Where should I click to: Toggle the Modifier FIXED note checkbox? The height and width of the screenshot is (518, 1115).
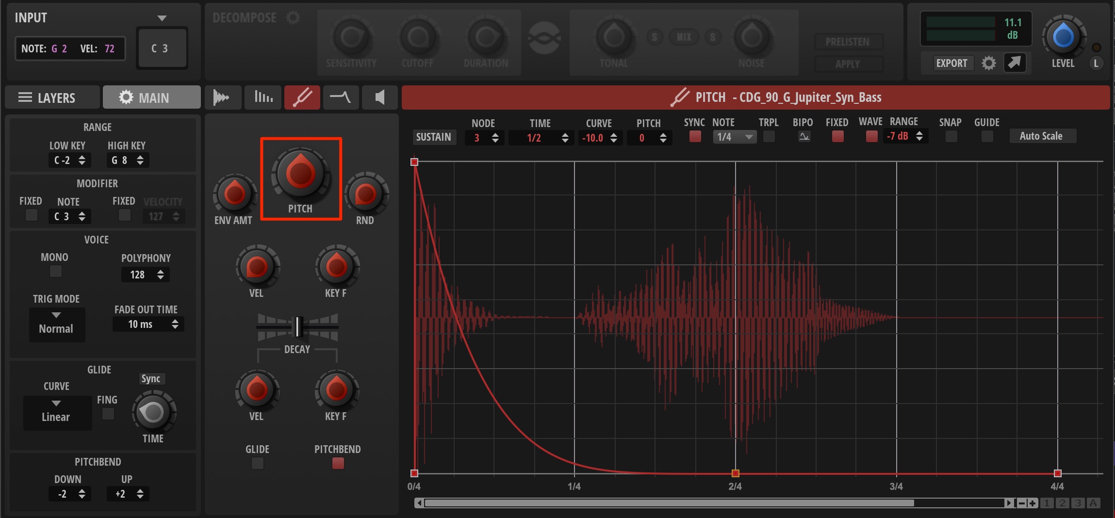tap(32, 215)
